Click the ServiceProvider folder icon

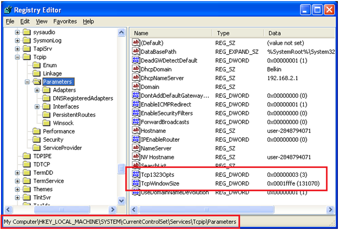(x=36, y=148)
